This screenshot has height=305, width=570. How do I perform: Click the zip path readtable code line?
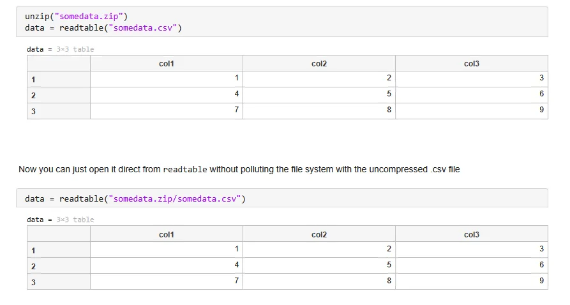click(135, 198)
